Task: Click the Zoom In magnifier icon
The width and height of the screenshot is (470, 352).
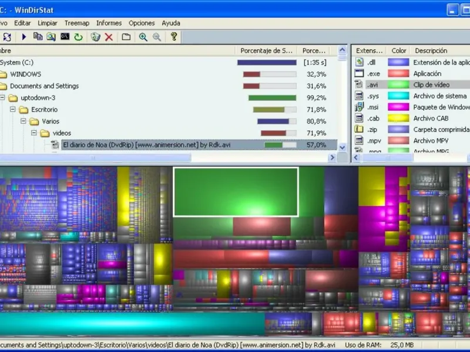Action: [x=143, y=37]
